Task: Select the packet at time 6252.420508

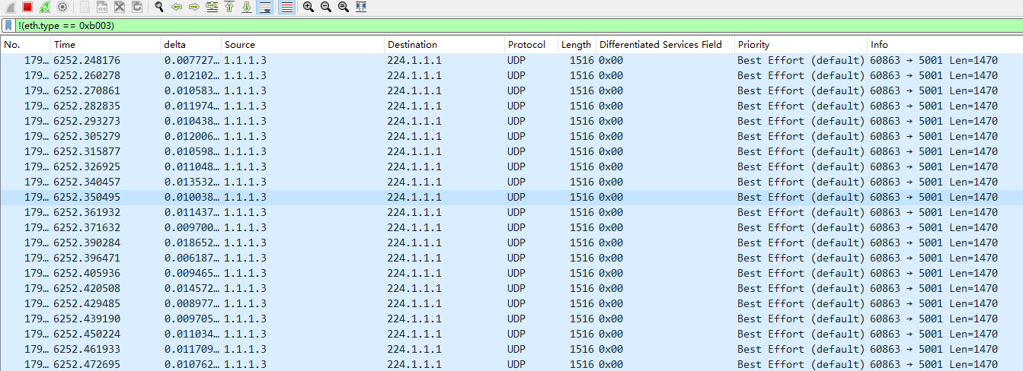Action: (x=511, y=288)
